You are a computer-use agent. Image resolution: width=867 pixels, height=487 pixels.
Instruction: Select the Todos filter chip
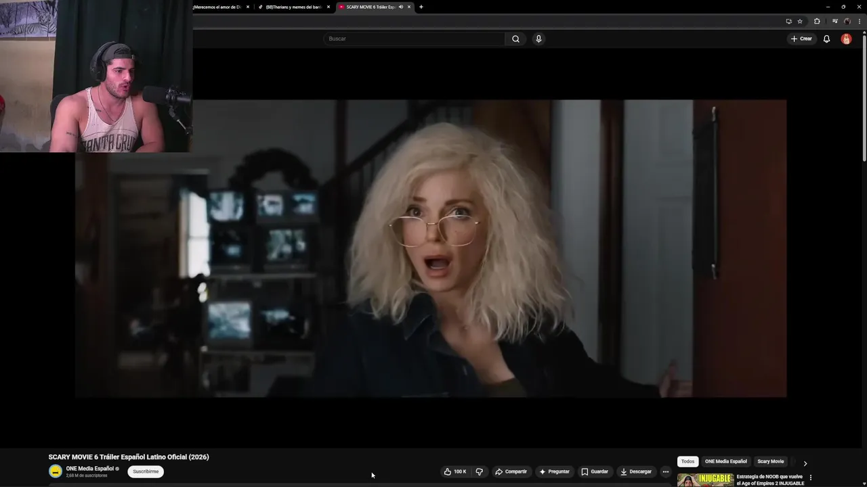click(x=688, y=461)
